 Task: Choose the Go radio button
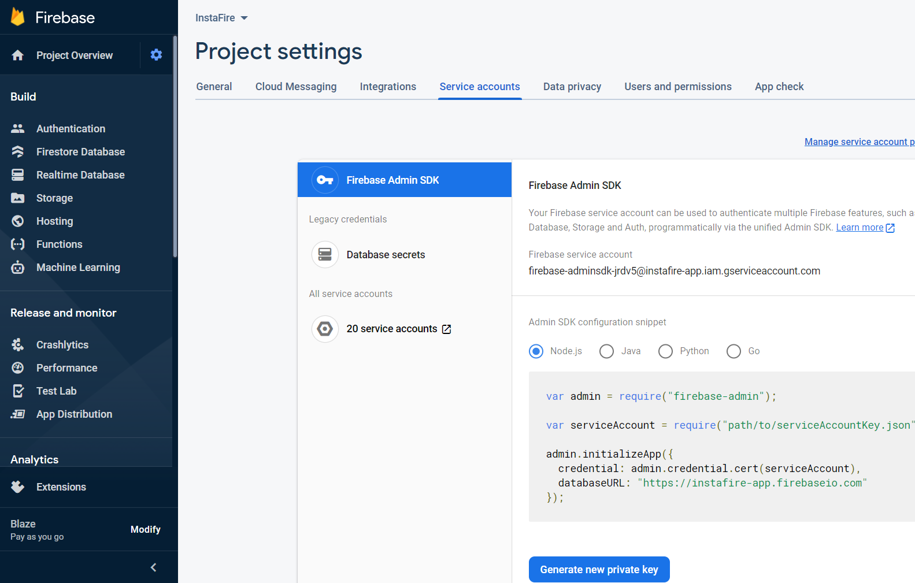click(x=734, y=351)
